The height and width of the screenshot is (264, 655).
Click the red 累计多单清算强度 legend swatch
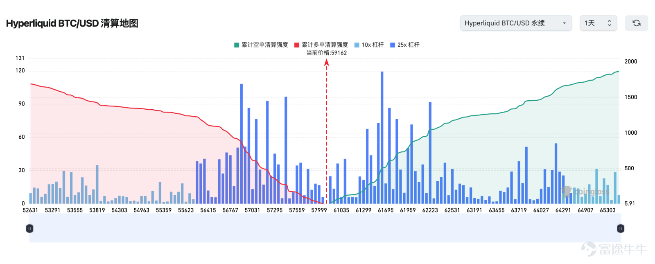tap(297, 45)
